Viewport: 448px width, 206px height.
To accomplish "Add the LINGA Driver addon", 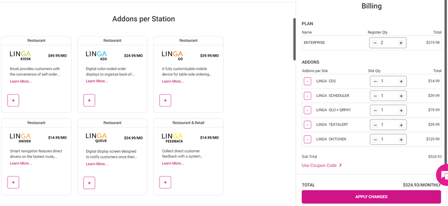I will click(x=14, y=182).
